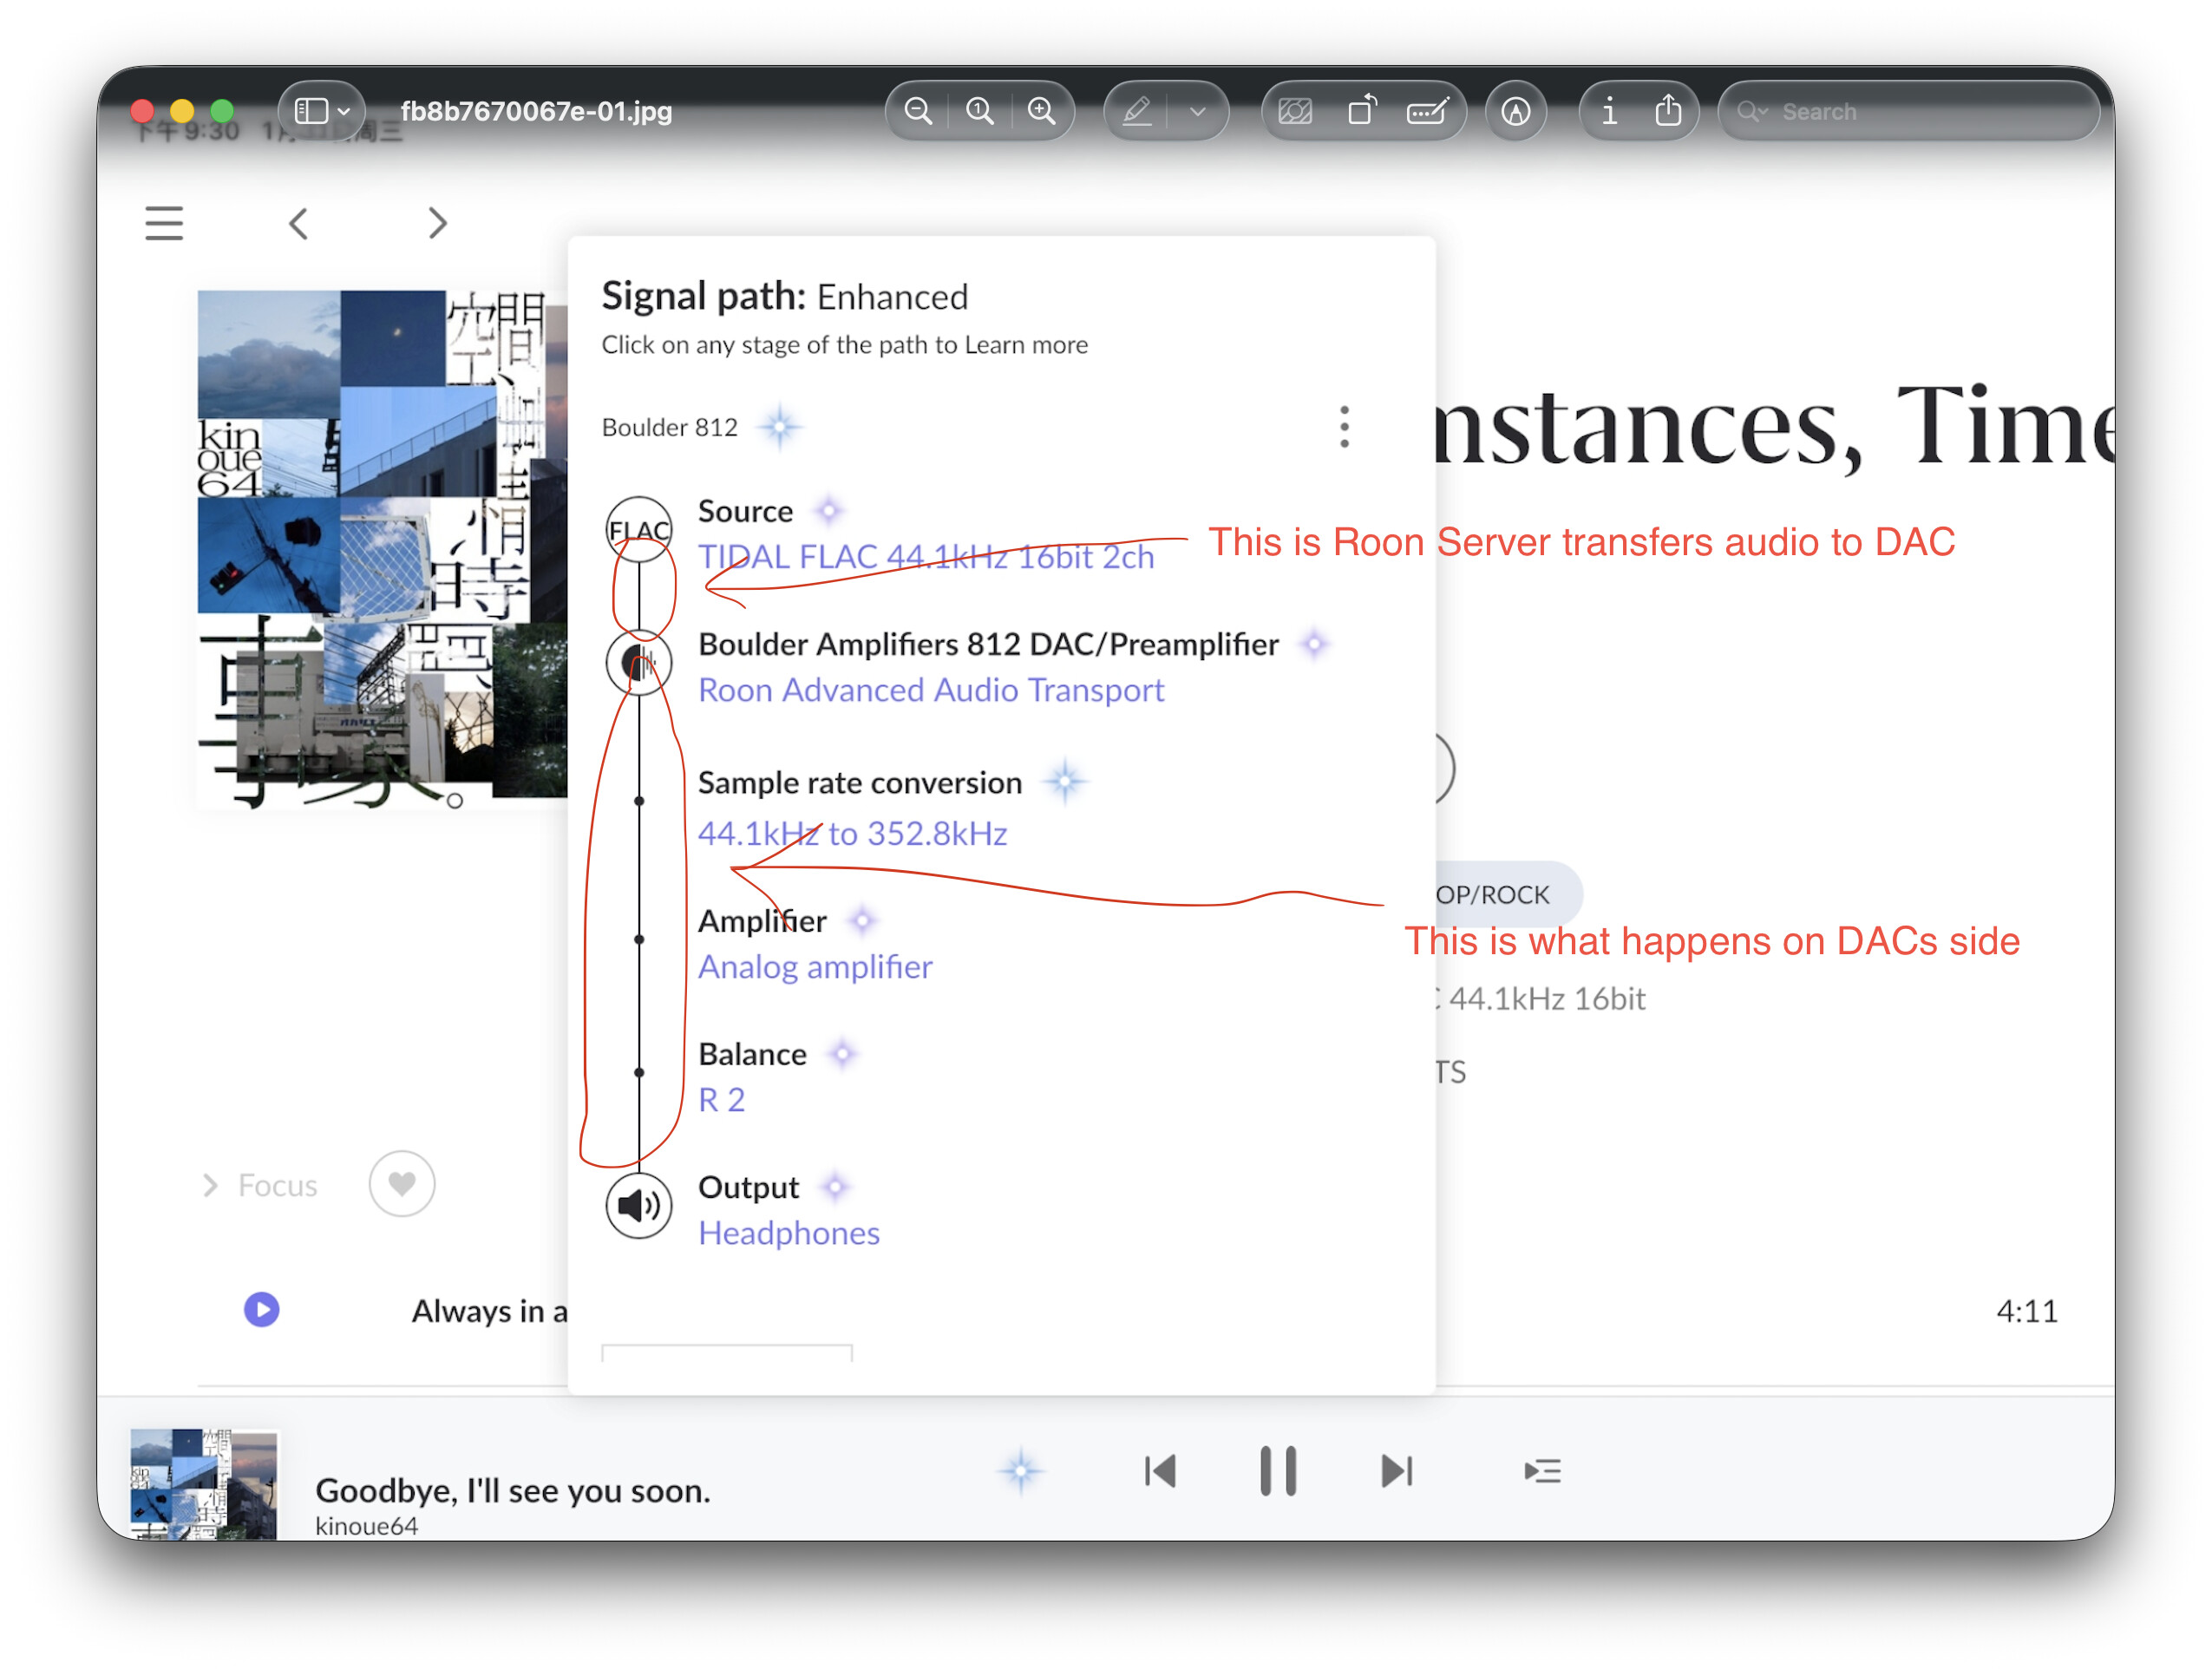The image size is (2212, 1669).
Task: Click the Markup pen tool icon
Action: click(1137, 111)
